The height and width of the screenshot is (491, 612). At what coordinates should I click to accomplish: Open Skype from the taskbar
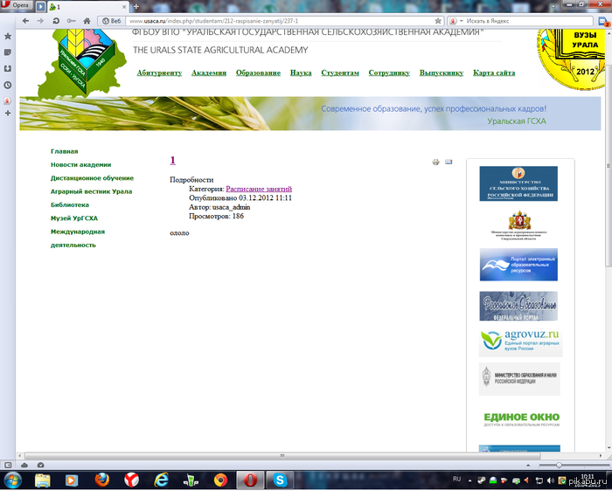pos(279,480)
